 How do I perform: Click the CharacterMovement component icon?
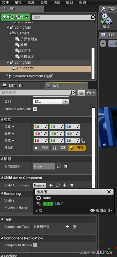[10, 76]
